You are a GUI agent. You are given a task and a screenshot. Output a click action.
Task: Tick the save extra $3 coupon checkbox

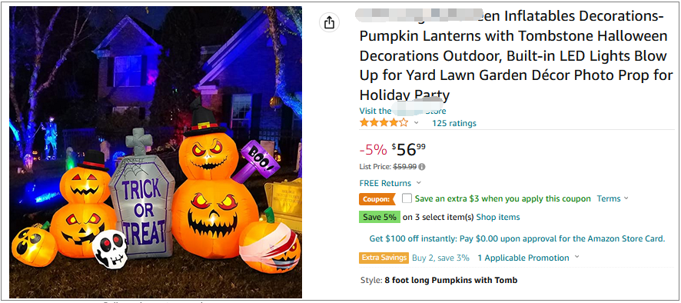407,198
